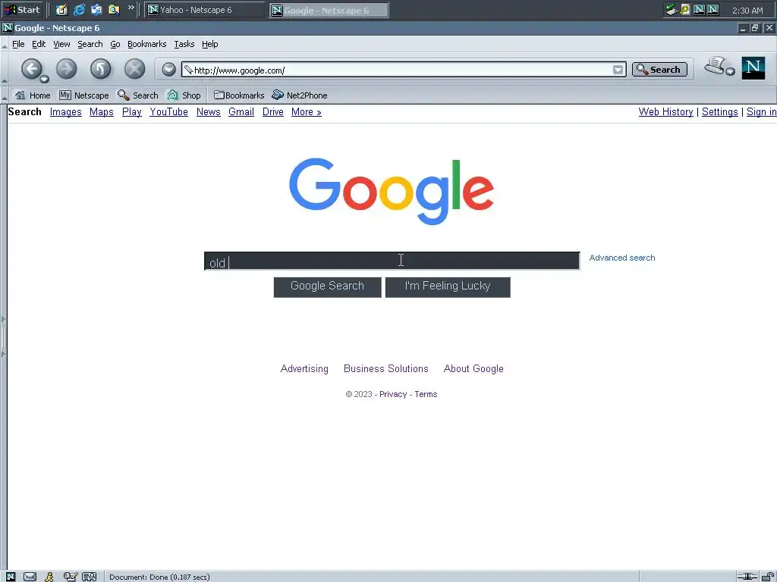Click the green network tray icon
Screen dimensions: 777x582
671,9
